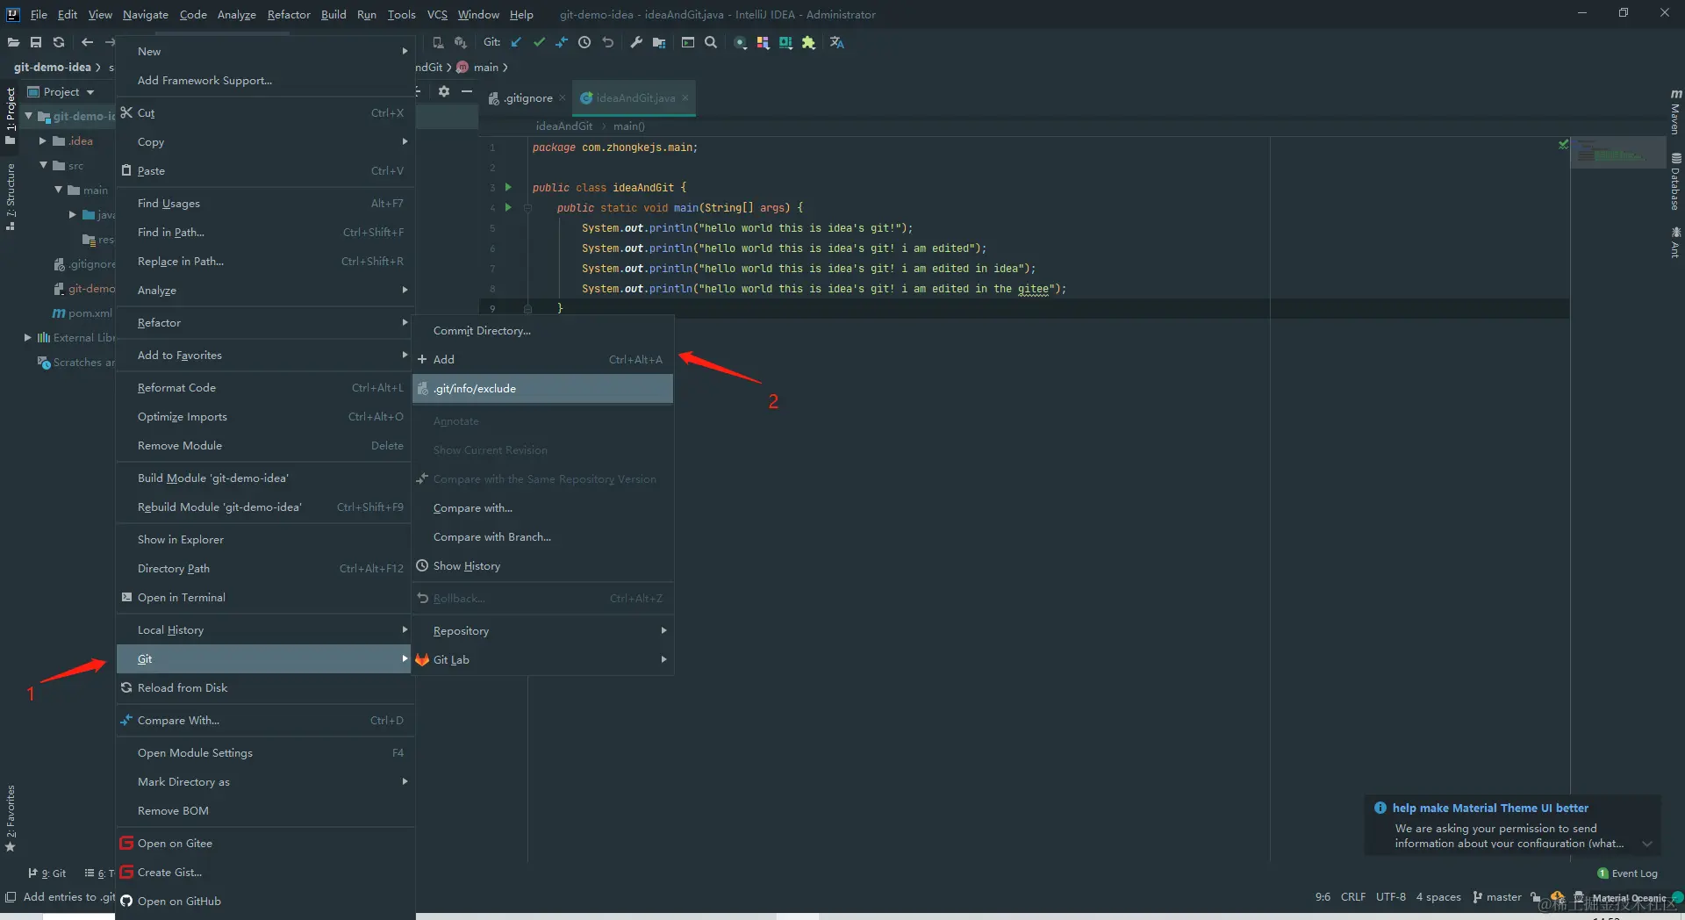Open the 4 spaces indent selector
1685x920 pixels.
tap(1438, 897)
